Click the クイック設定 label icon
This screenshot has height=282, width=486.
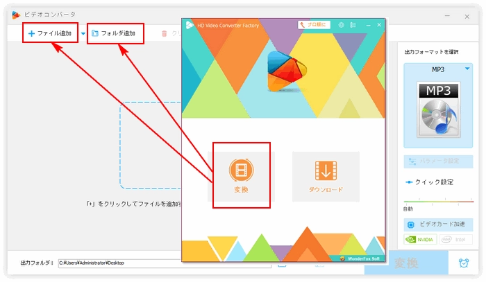[409, 182]
